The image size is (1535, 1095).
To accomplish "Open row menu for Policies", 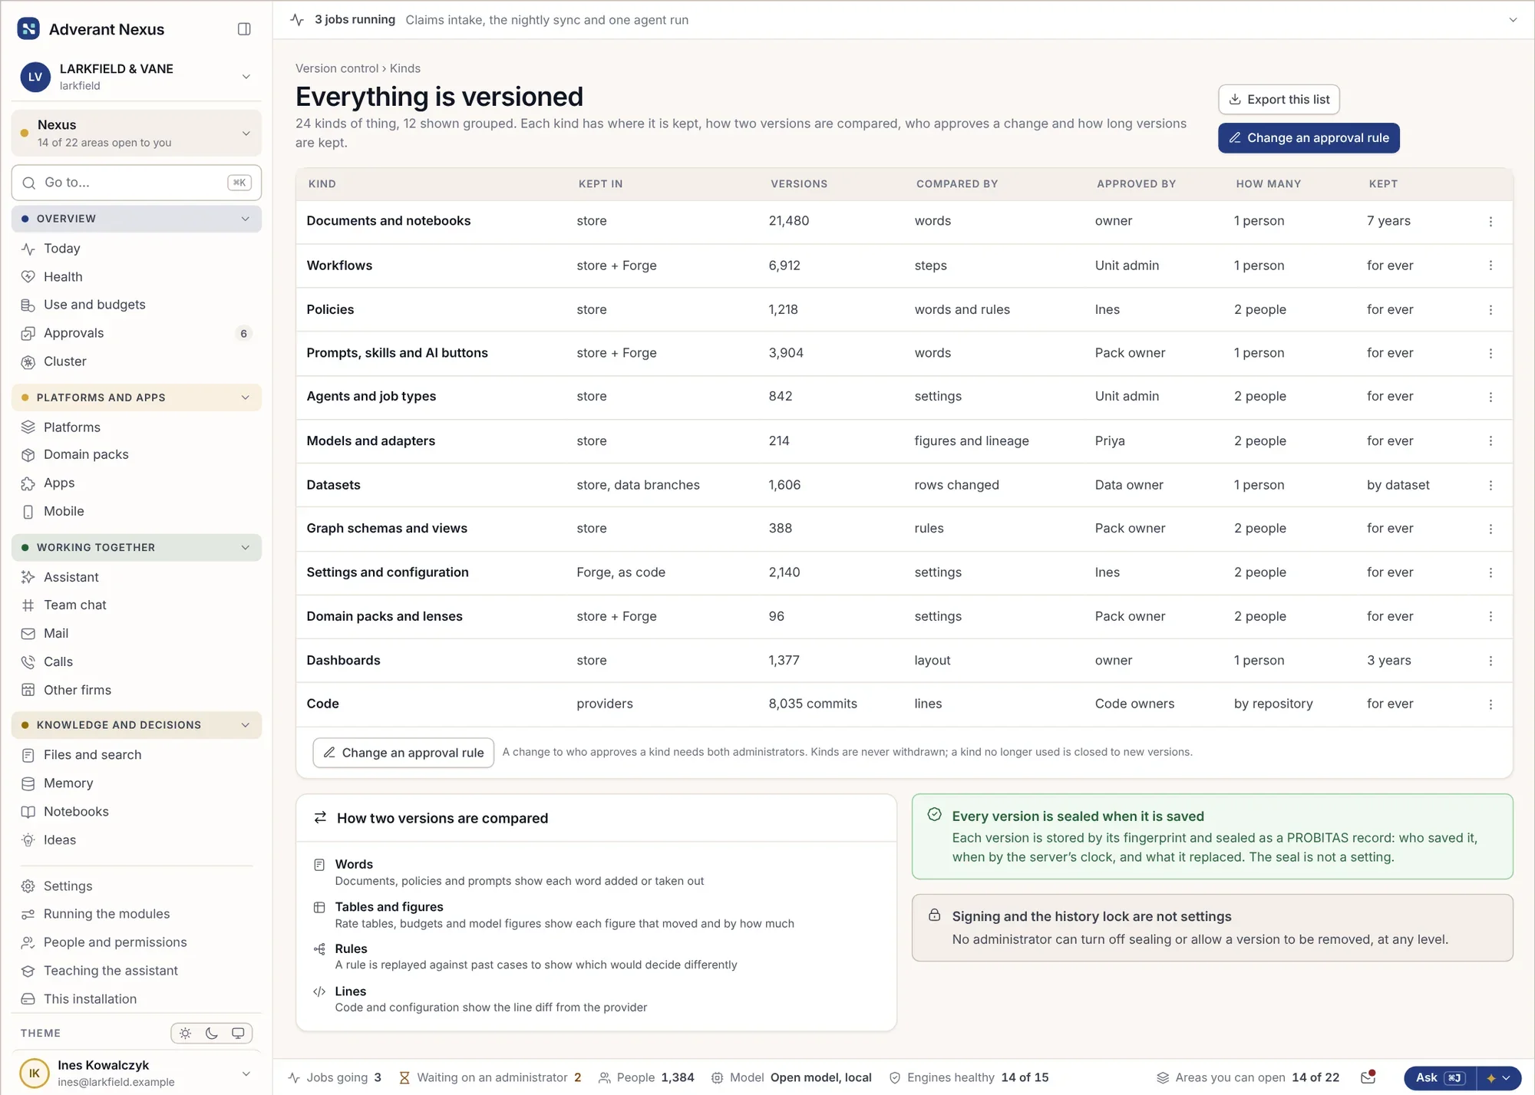I will pyautogui.click(x=1490, y=310).
